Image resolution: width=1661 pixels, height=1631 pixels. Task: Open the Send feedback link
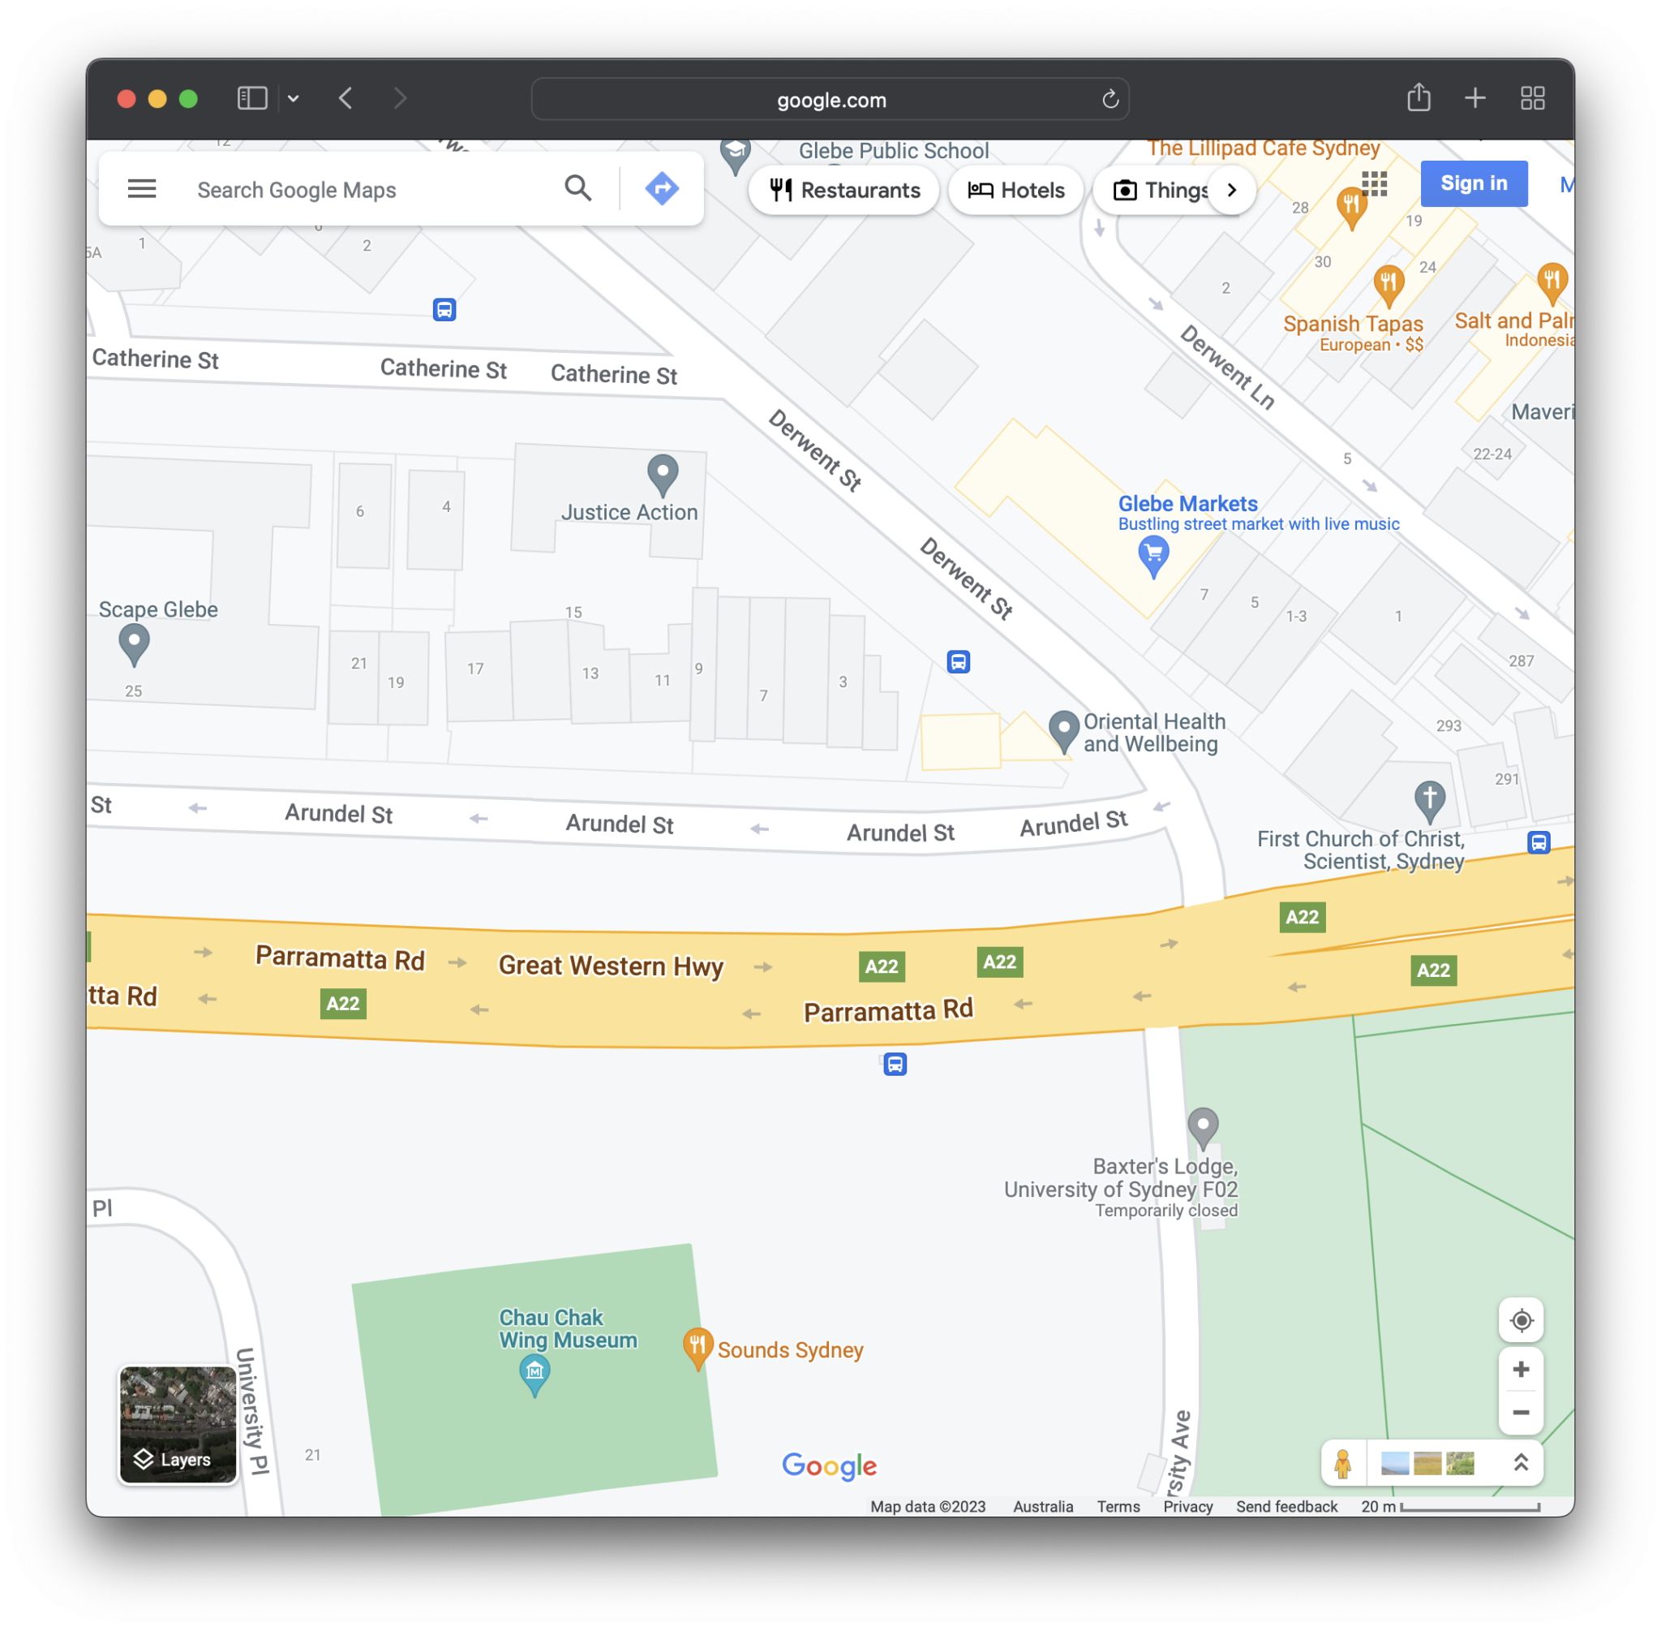(x=1287, y=1507)
